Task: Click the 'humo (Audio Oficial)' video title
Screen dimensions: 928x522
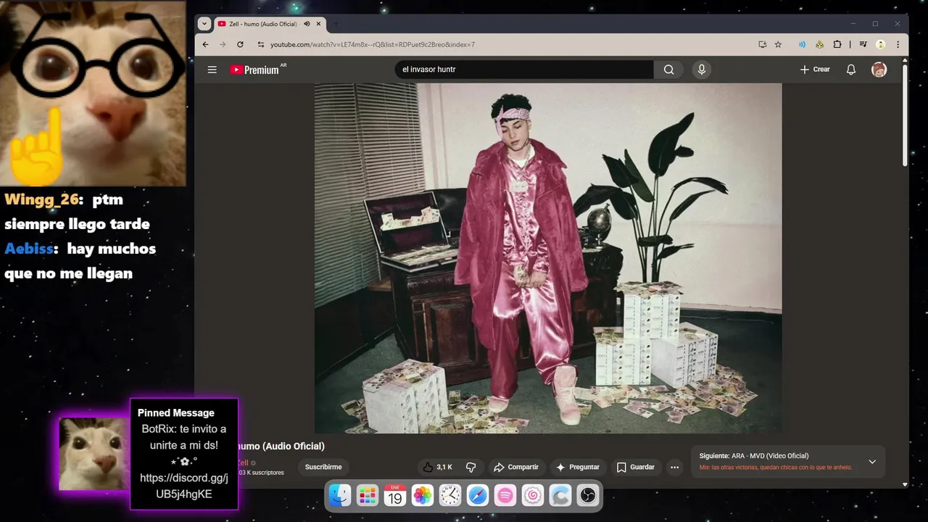Action: [x=281, y=447]
